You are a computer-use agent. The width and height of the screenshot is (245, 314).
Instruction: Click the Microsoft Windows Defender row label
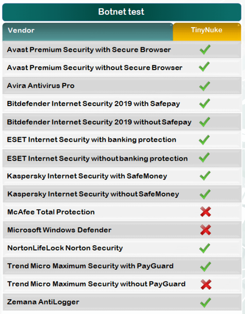point(59,230)
